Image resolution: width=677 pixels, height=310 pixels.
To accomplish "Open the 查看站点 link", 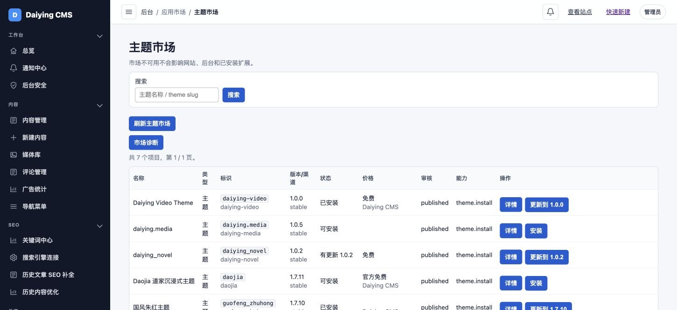I will point(580,12).
